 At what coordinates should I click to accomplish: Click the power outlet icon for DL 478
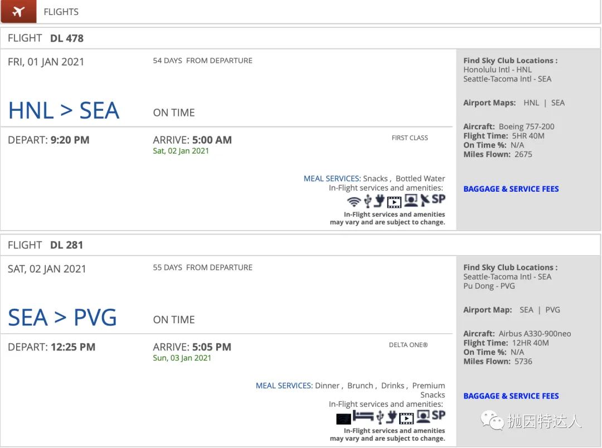click(x=380, y=201)
